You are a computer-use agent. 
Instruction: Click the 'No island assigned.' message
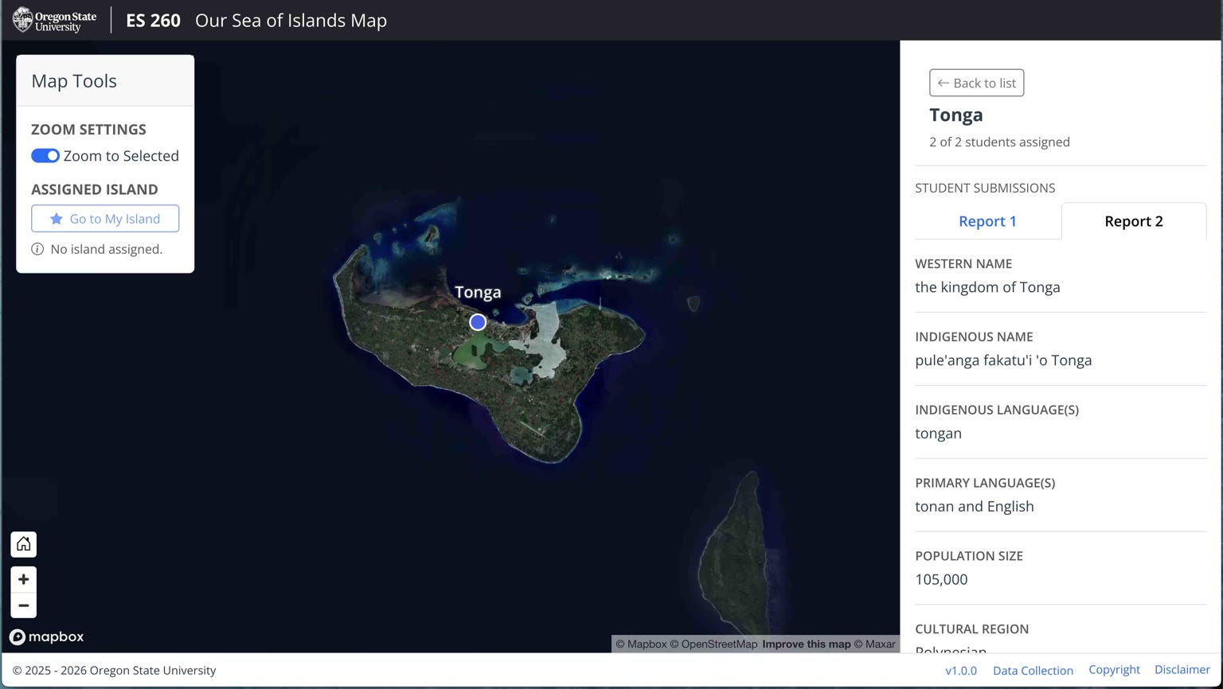pos(106,249)
